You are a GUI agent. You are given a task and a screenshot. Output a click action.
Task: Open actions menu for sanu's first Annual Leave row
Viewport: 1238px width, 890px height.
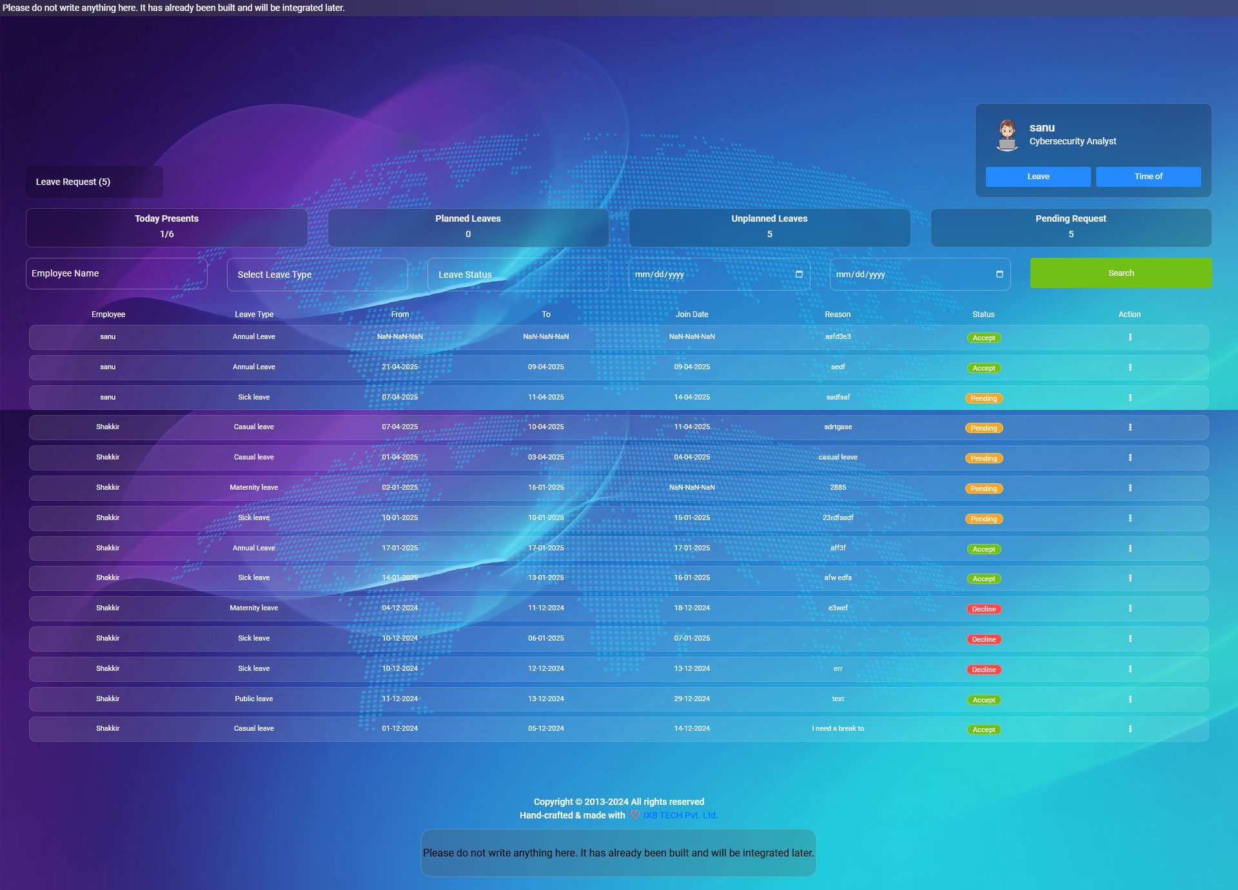[1130, 336]
